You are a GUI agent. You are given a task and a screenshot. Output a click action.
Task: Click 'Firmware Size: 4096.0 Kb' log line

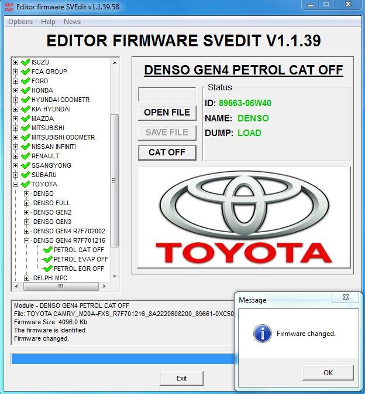point(51,322)
